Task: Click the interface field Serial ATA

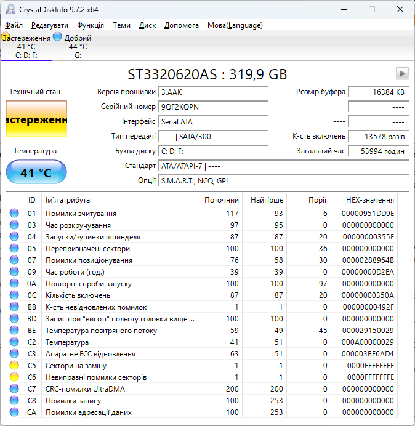Action: pos(213,121)
